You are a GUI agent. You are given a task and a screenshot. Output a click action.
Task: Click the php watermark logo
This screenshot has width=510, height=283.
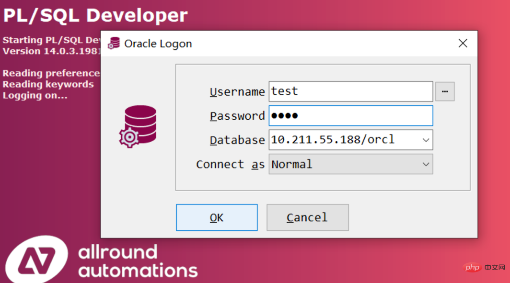(472, 266)
